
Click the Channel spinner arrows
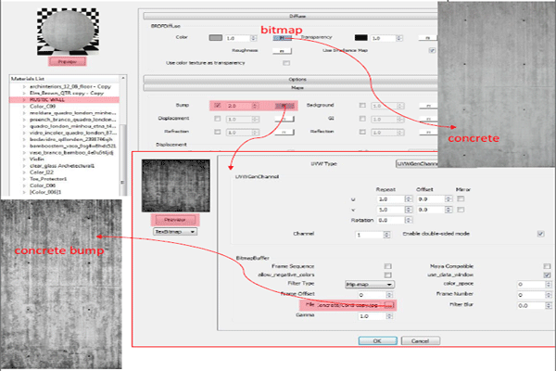tap(386, 235)
